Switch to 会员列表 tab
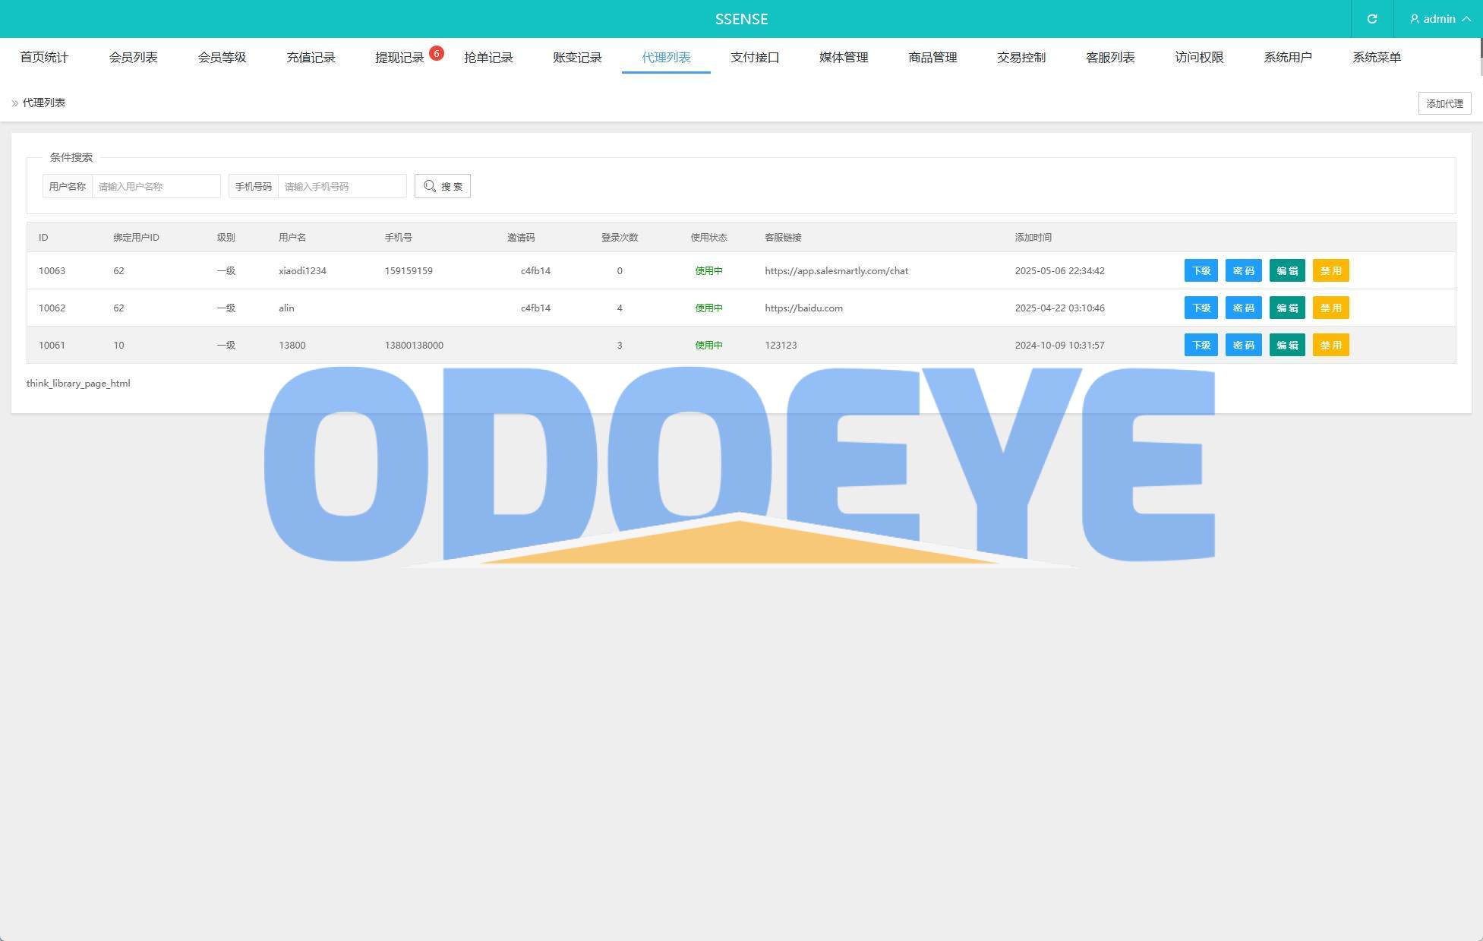Viewport: 1483px width, 941px height. click(133, 57)
